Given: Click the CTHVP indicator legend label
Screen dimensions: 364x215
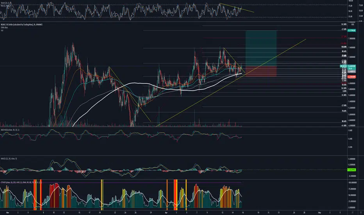Looking at the screenshot, I should coord(21,183).
